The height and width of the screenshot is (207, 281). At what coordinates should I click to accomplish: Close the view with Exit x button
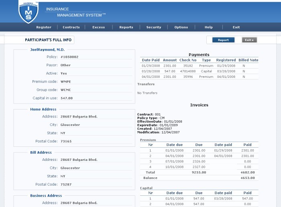[x=249, y=40]
